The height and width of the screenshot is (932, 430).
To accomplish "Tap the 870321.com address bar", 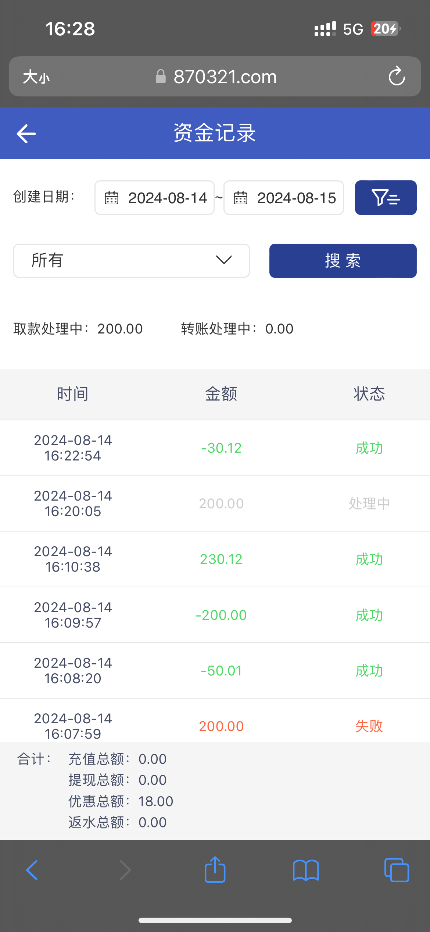I will (225, 77).
